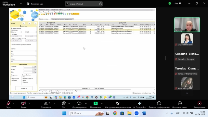This screenshot has height=117, width=208.
Task: Open Microsoft Store from the taskbar
Action: pos(122,113)
